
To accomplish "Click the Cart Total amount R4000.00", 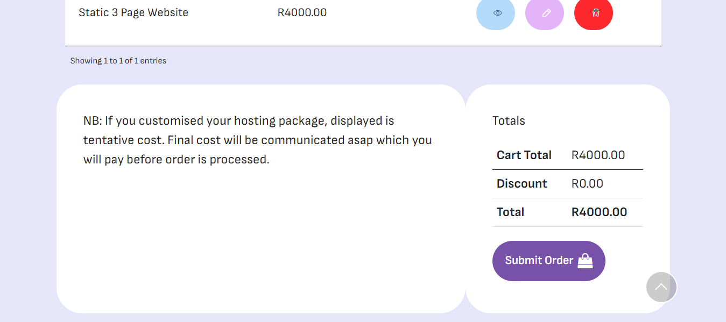I will tap(598, 155).
